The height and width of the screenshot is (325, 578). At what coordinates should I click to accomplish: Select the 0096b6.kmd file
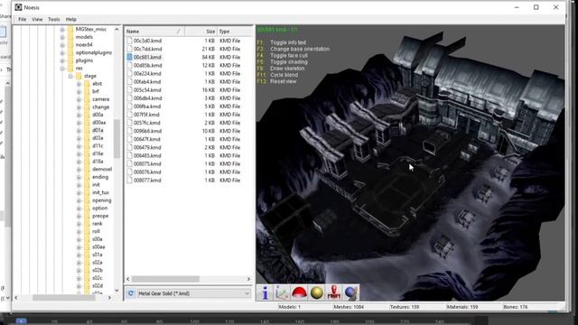tap(147, 131)
